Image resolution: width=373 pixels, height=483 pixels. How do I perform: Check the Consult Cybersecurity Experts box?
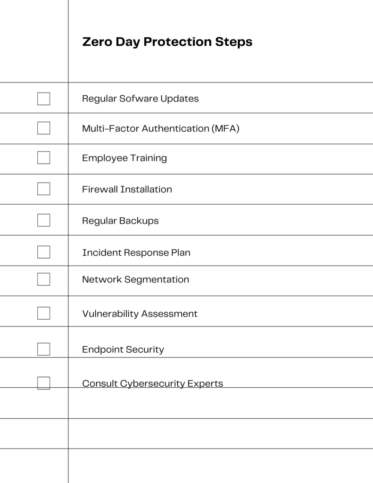coord(43,383)
